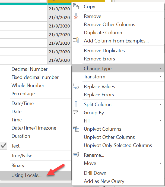Set type to Decimal Number

point(30,69)
